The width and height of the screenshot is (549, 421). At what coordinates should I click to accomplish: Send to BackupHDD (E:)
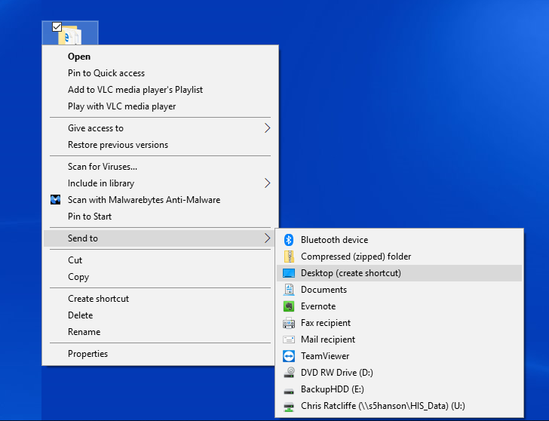click(x=400, y=389)
